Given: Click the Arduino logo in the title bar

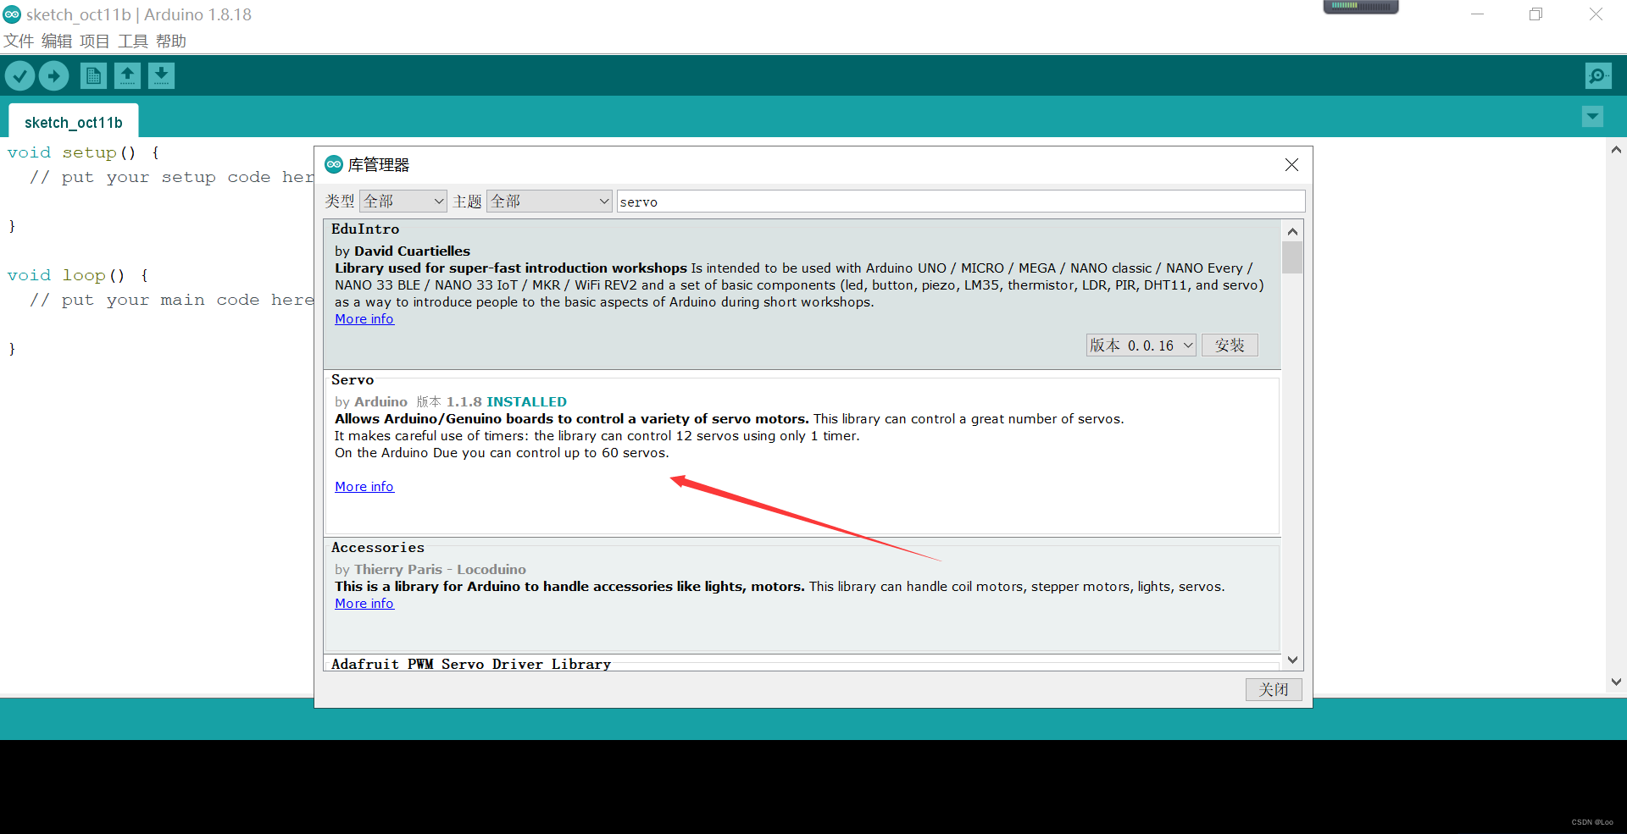Looking at the screenshot, I should (12, 14).
